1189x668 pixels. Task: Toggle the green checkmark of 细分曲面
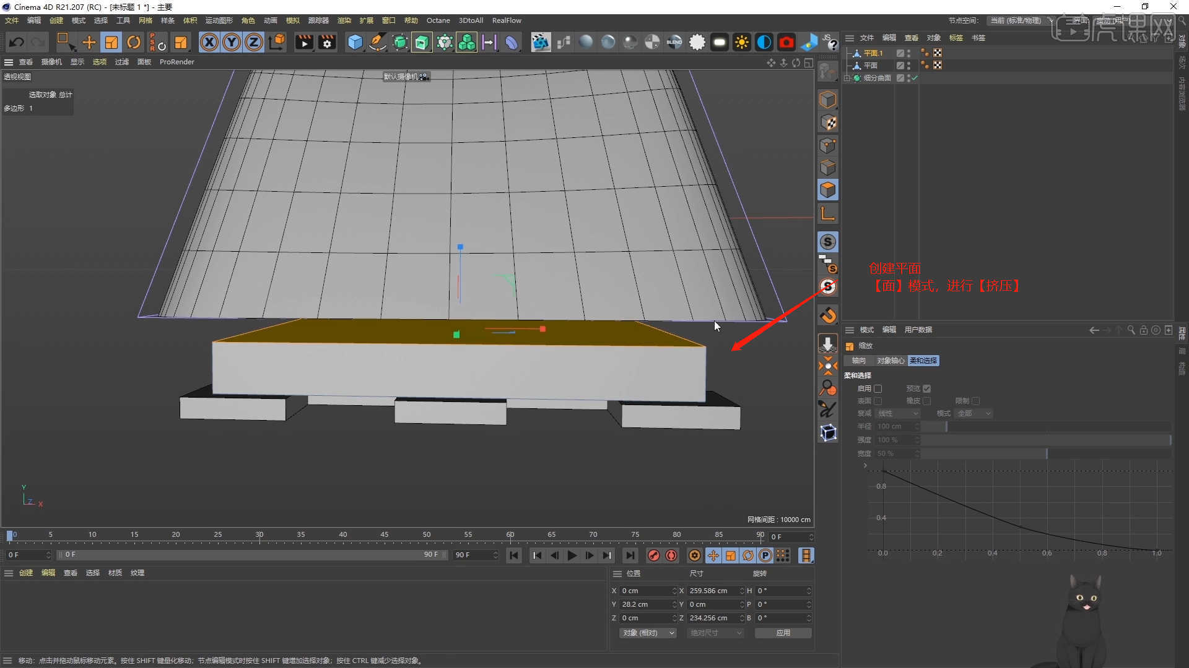(x=915, y=78)
